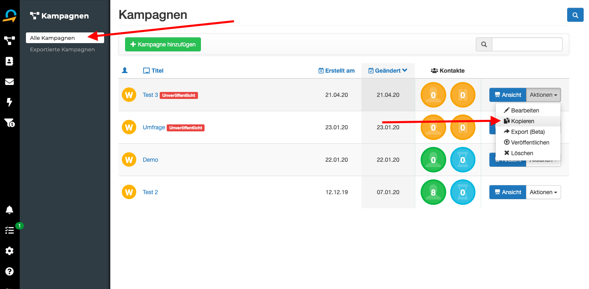
Task: Click the W avatar in Test 3 row
Action: pyautogui.click(x=129, y=95)
